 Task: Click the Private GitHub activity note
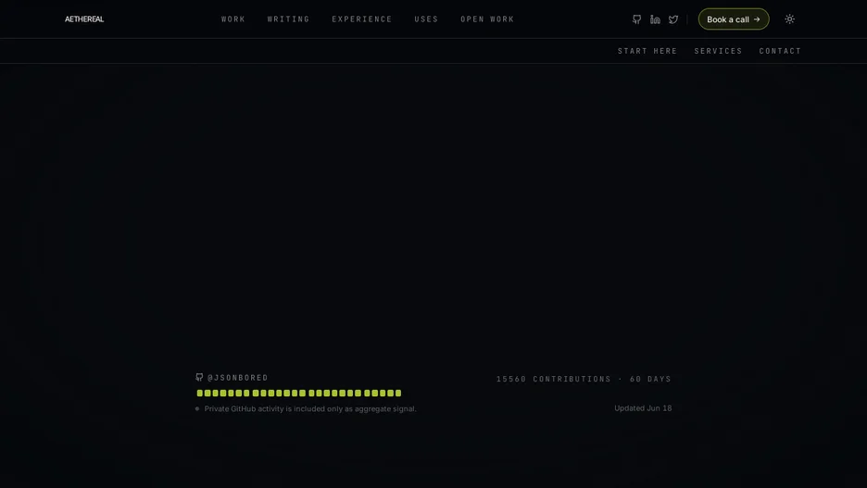click(310, 409)
